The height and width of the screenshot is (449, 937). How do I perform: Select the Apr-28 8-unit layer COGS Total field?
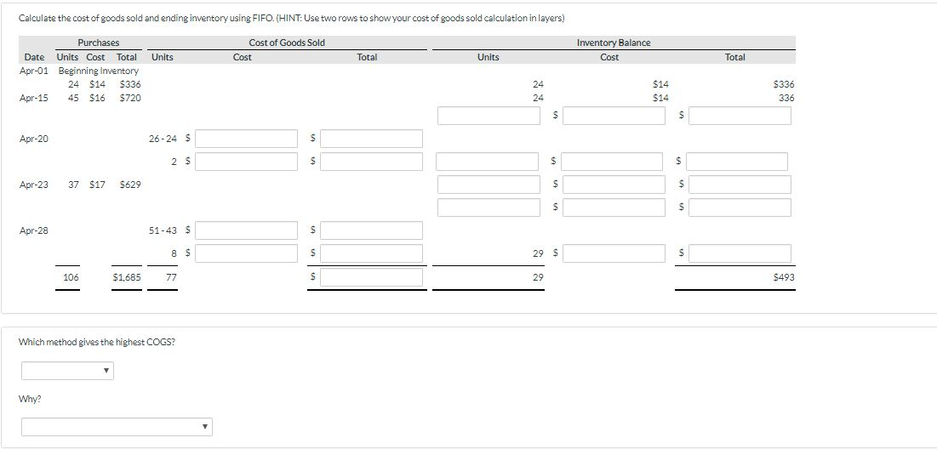tap(371, 253)
